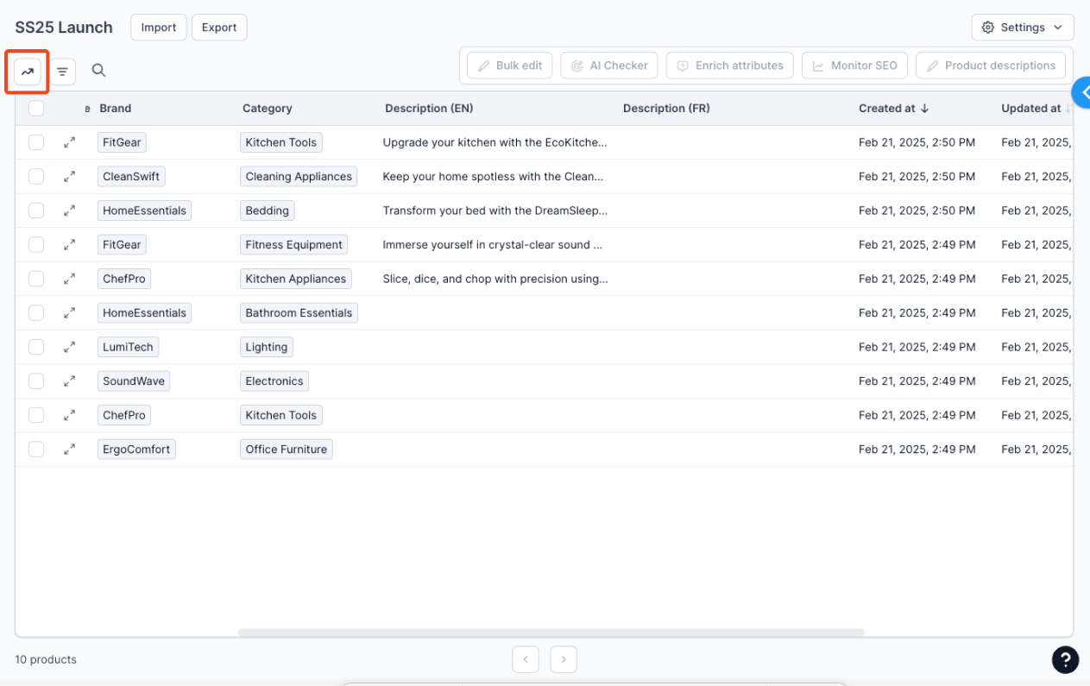Select the Cleaning Appliances category tag
The image size is (1090, 686).
click(299, 176)
